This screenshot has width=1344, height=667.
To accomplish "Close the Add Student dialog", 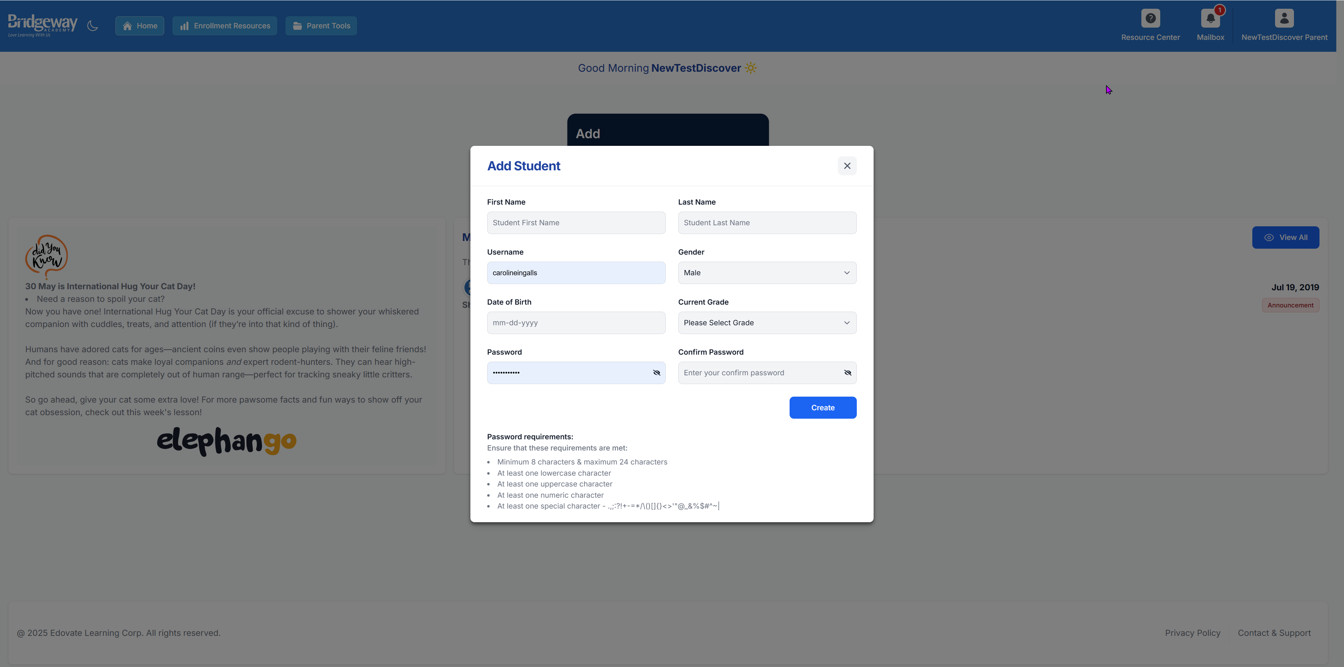I will 847,166.
